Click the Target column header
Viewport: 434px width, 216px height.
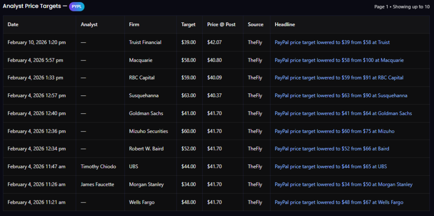tap(188, 25)
